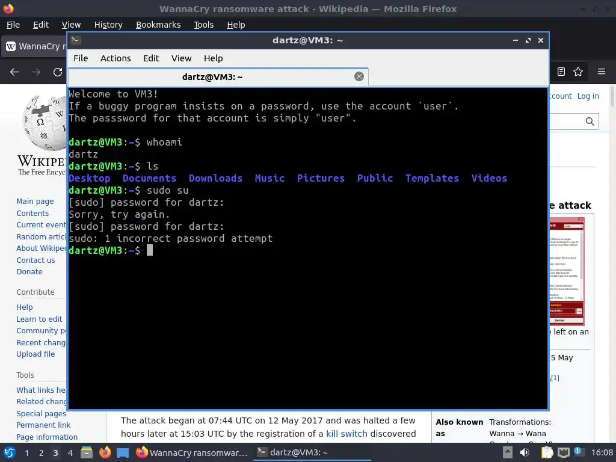
Task: Switch to workspace 1
Action: point(26,453)
